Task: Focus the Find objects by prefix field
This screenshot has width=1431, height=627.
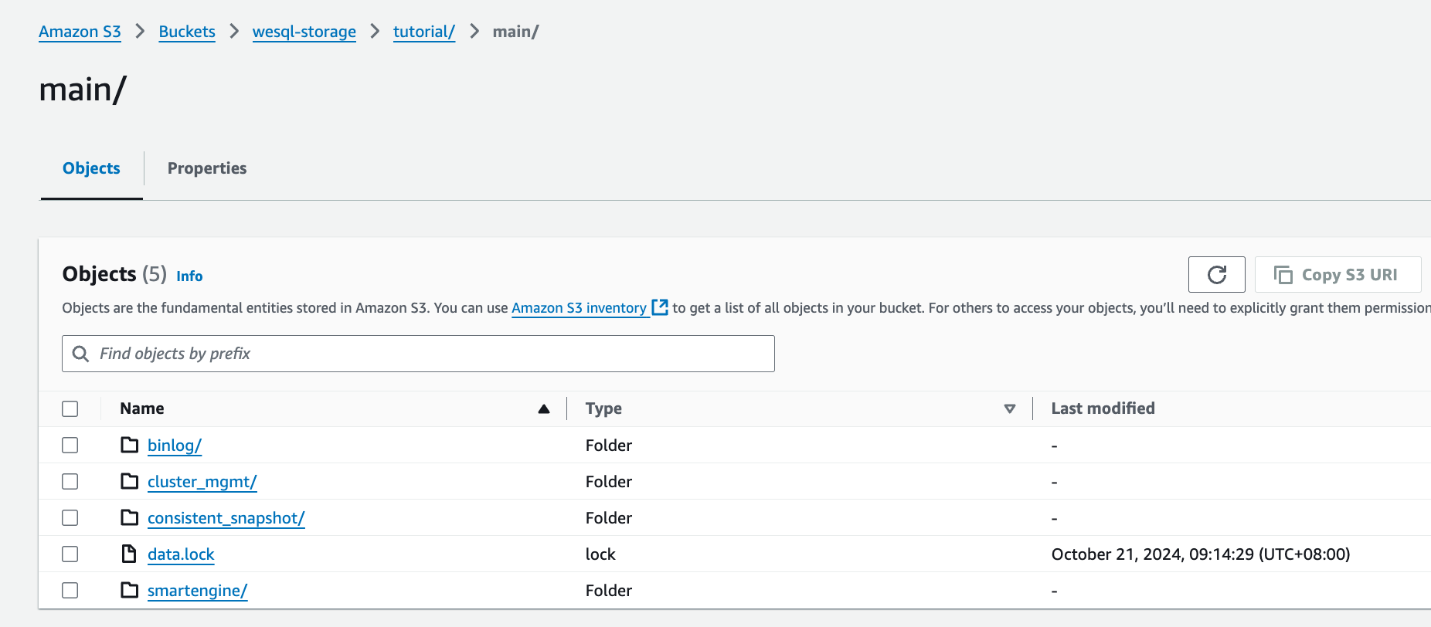Action: pyautogui.click(x=418, y=354)
